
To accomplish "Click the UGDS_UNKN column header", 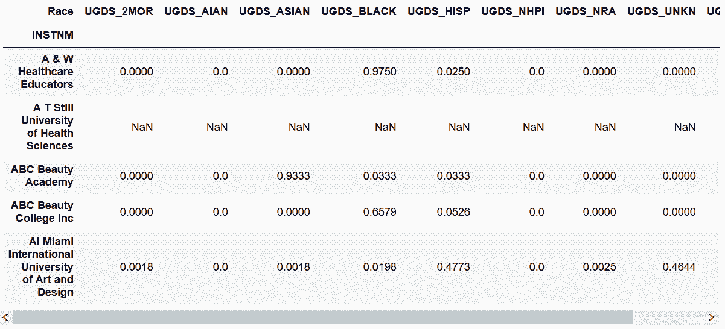I will (662, 11).
